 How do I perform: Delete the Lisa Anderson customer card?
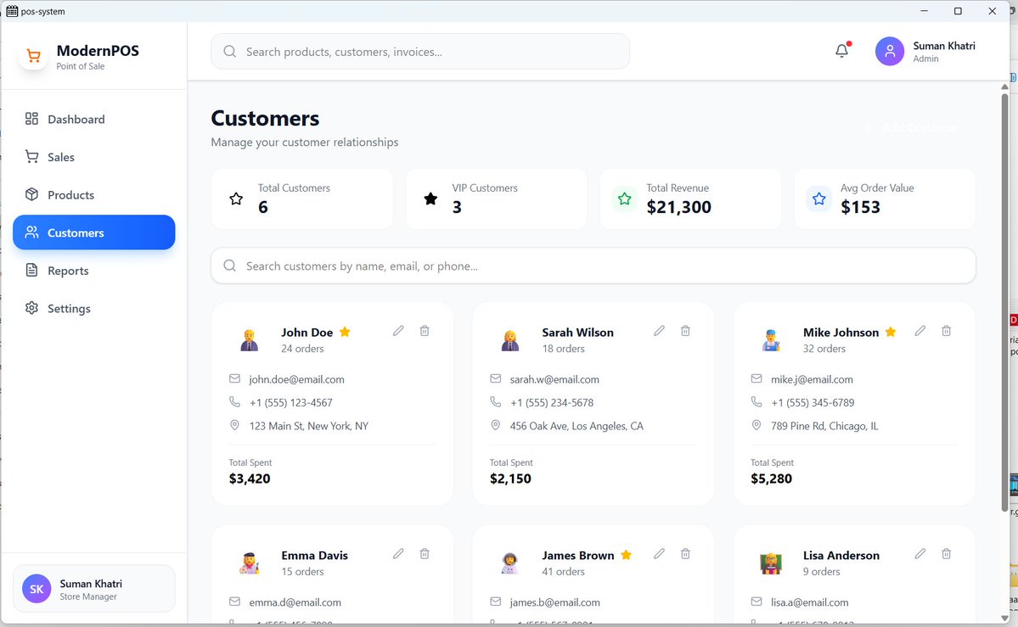pyautogui.click(x=947, y=554)
